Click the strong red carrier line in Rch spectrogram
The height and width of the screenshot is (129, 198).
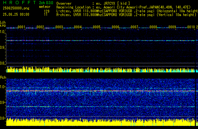[x=101, y=91]
